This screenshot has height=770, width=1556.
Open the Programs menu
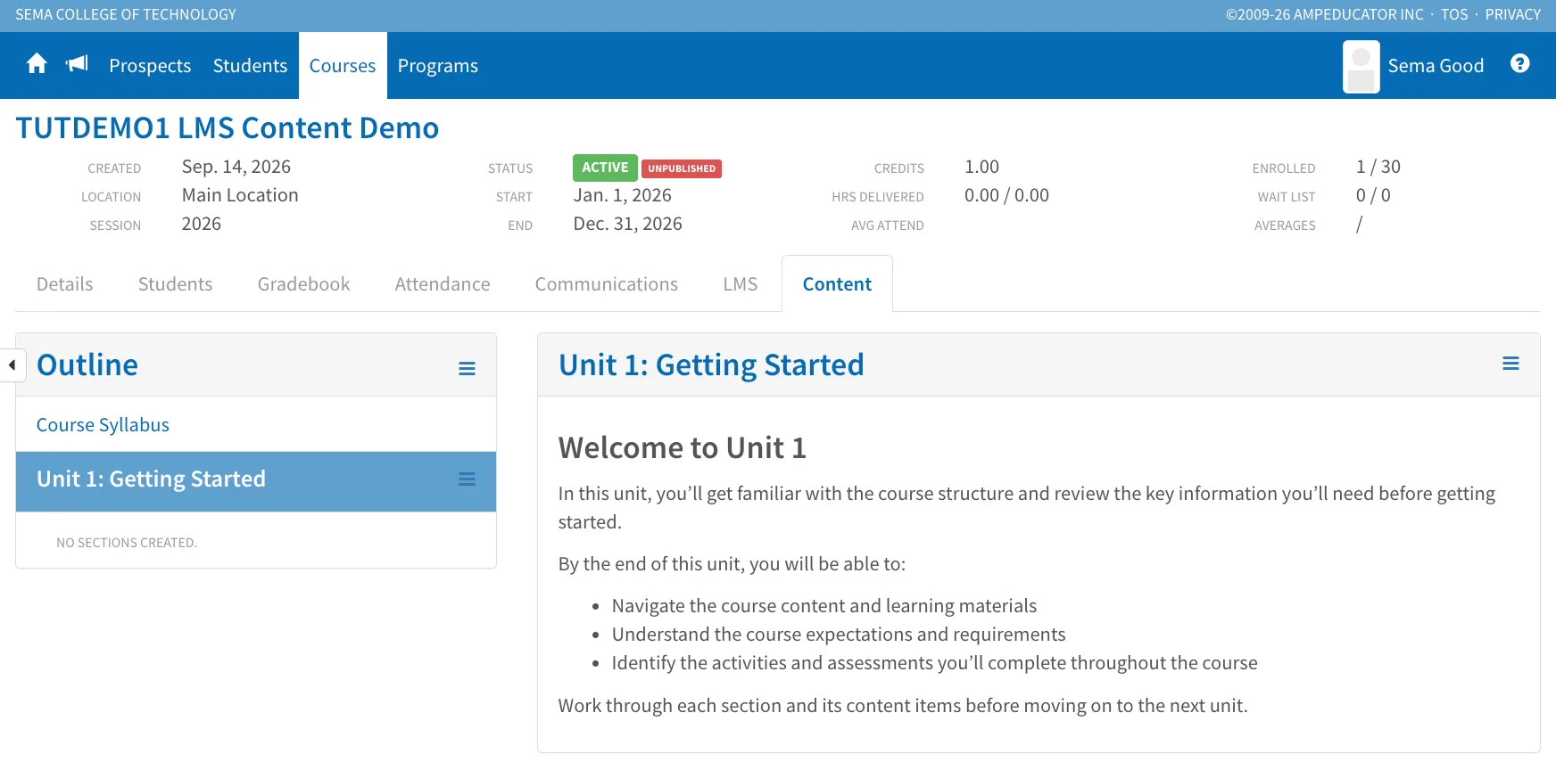(x=438, y=66)
